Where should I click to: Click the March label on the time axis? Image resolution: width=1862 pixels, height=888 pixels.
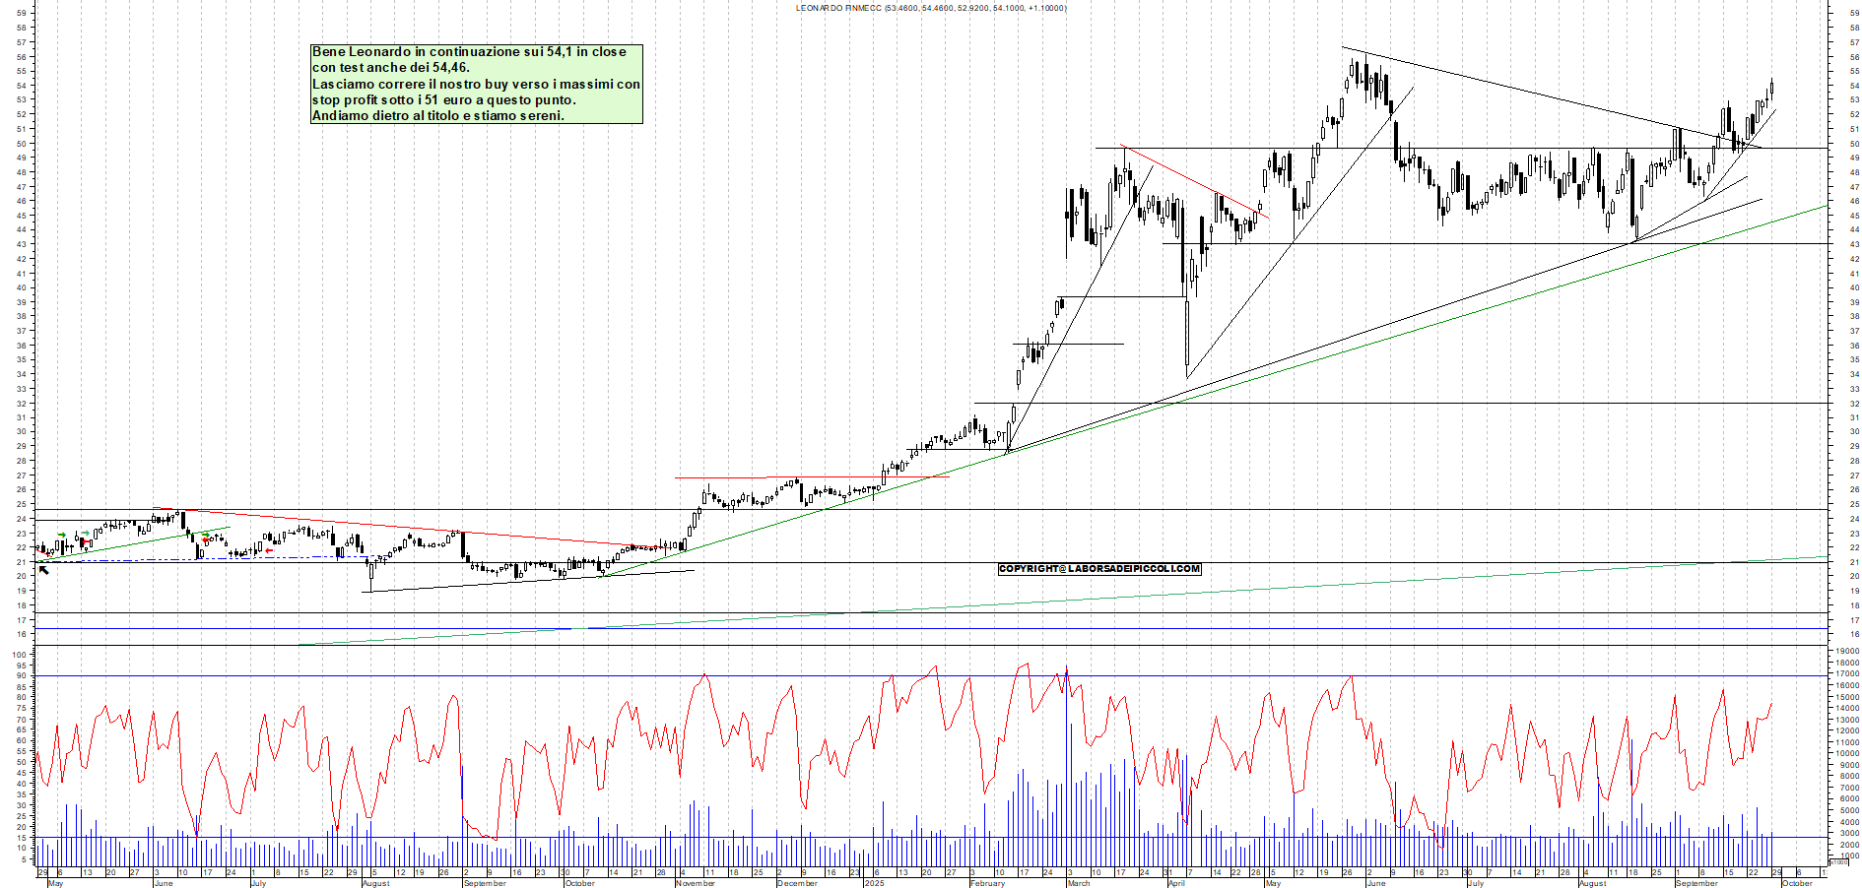(1079, 883)
